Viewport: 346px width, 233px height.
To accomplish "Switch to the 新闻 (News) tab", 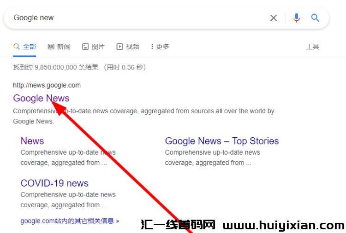I will pyautogui.click(x=59, y=47).
